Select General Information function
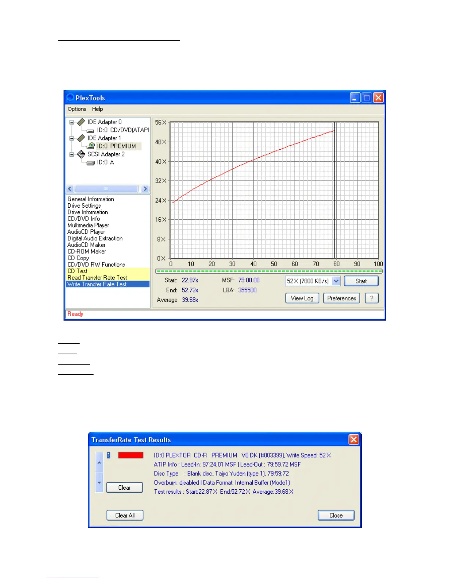The height and width of the screenshot is (581, 449). 91,199
